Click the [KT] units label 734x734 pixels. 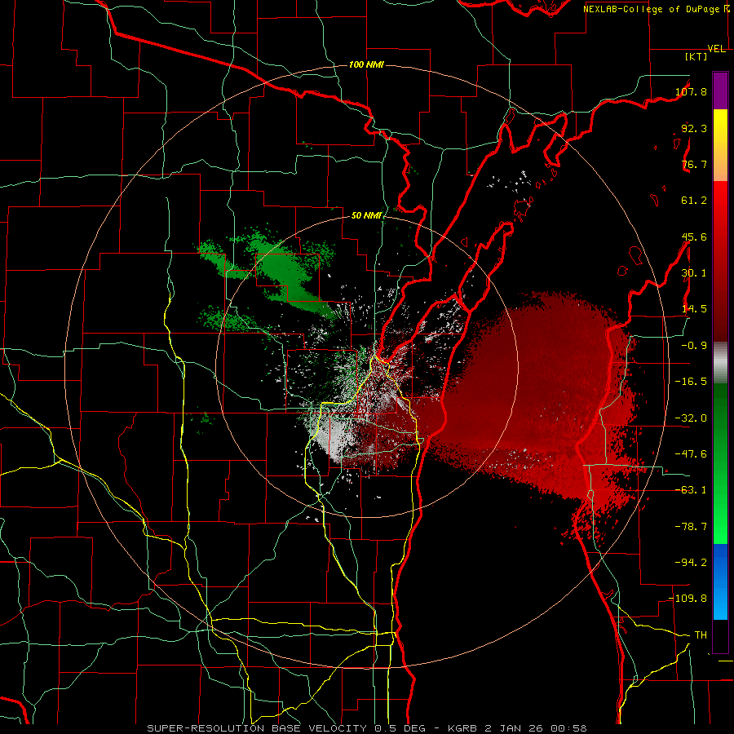coord(696,56)
